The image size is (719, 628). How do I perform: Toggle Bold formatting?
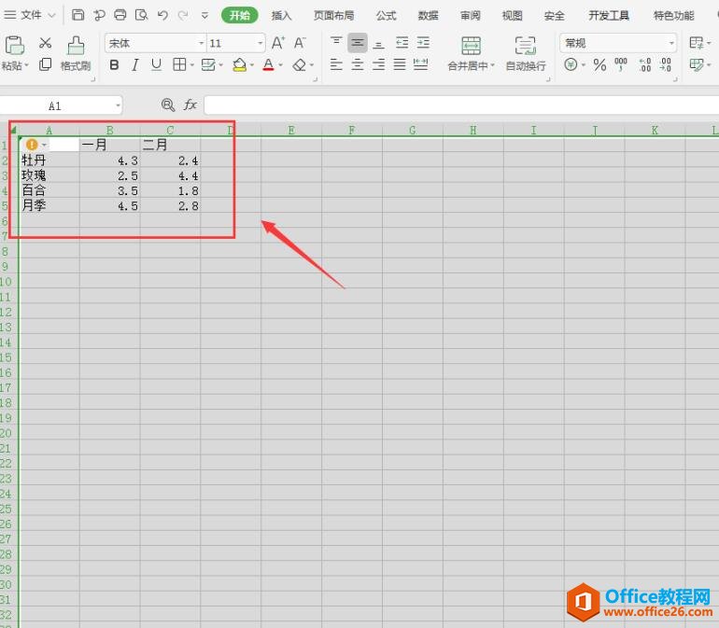tap(114, 65)
